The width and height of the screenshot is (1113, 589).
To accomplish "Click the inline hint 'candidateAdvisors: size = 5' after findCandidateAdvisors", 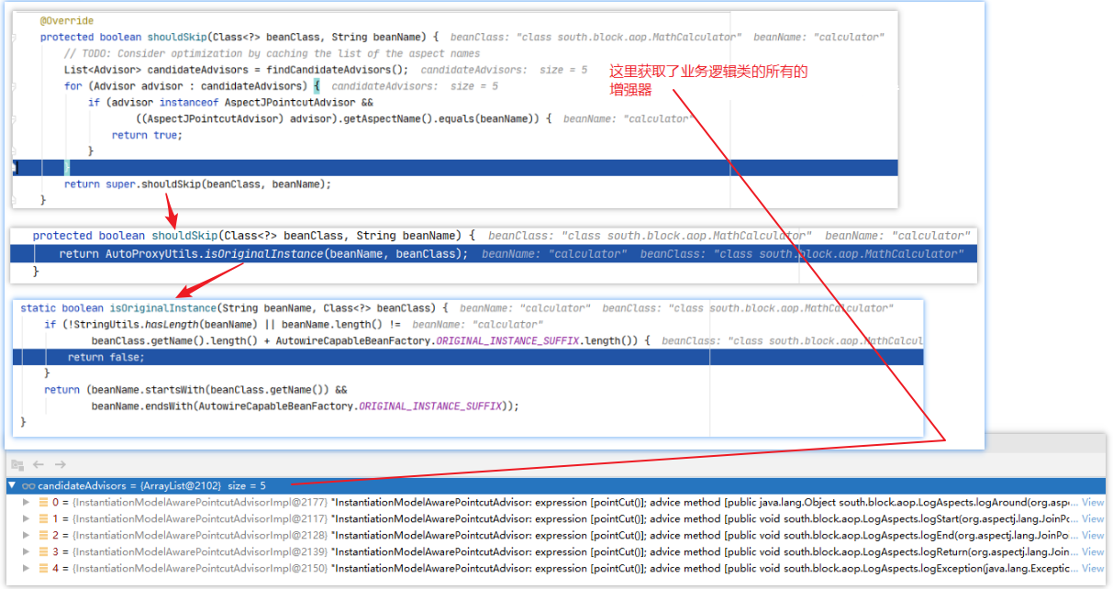I will click(504, 70).
